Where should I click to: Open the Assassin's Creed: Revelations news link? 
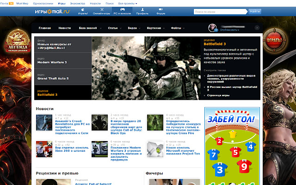pyautogui.click(x=72, y=127)
